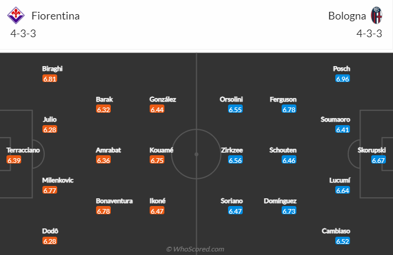Click the Bologna club crest icon
The height and width of the screenshot is (255, 393).
(376, 16)
